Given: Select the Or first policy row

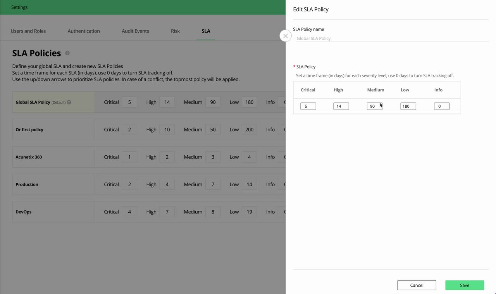Looking at the screenshot, I should pyautogui.click(x=29, y=130).
